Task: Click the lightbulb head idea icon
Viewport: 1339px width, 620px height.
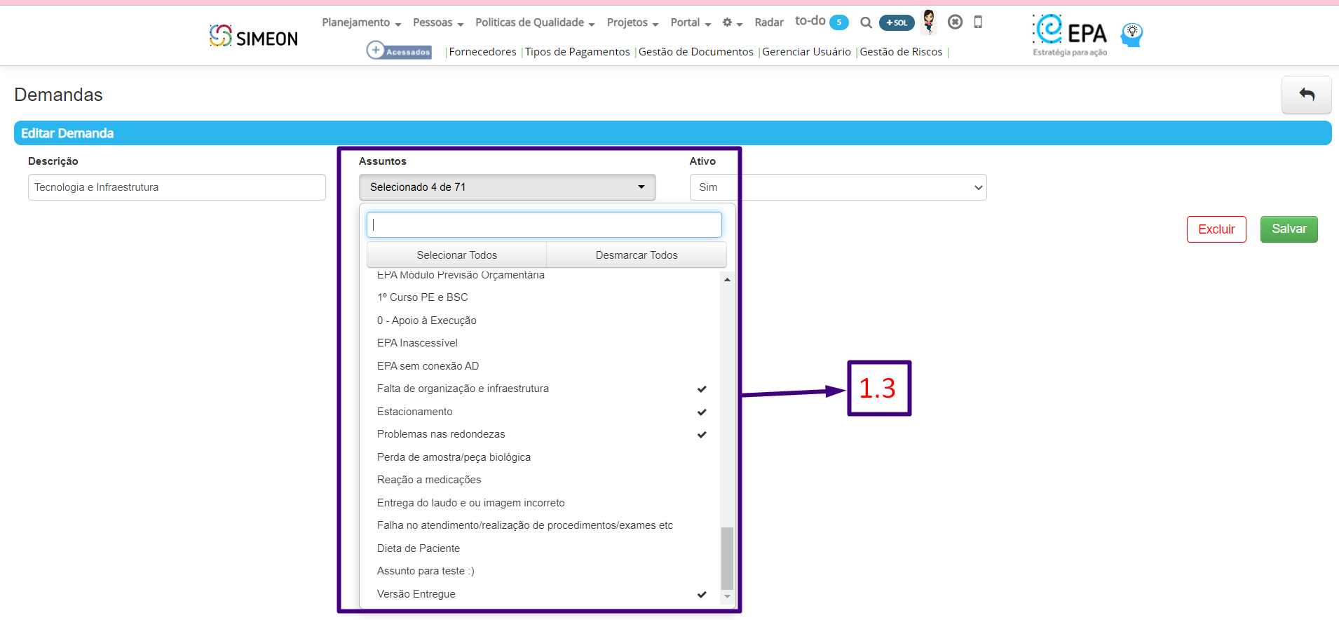Action: pyautogui.click(x=1131, y=34)
